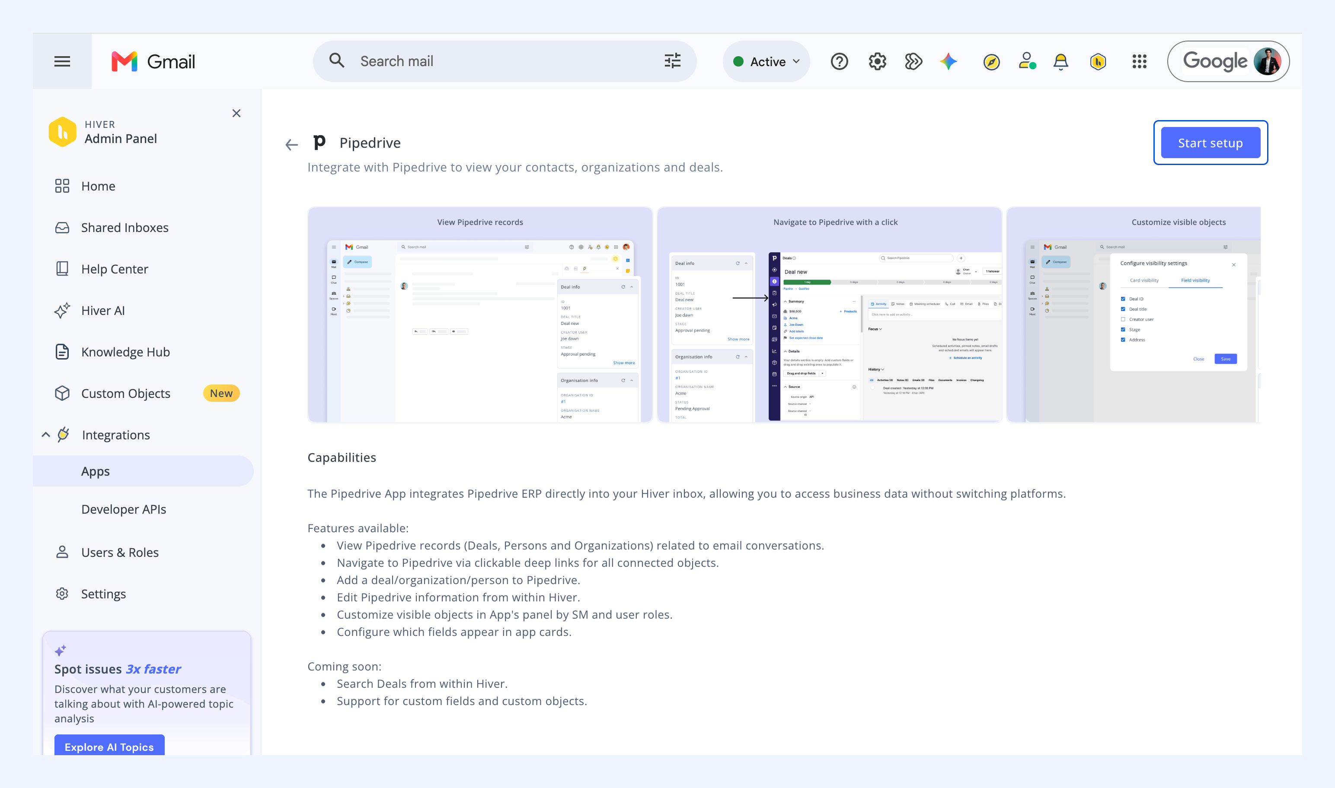Select Apps under Integrations

pos(143,471)
